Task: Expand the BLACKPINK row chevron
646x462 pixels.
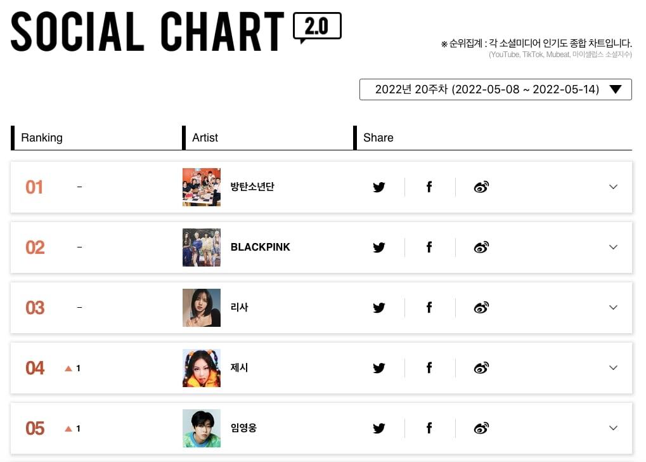Action: tap(613, 247)
